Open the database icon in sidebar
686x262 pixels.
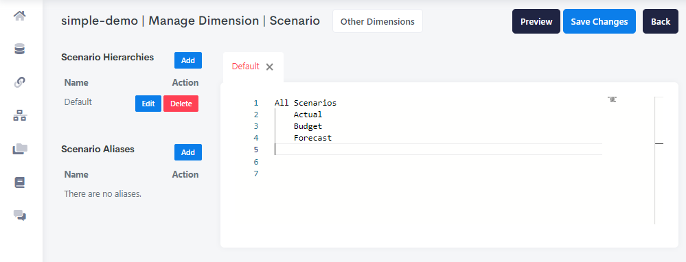[x=20, y=49]
